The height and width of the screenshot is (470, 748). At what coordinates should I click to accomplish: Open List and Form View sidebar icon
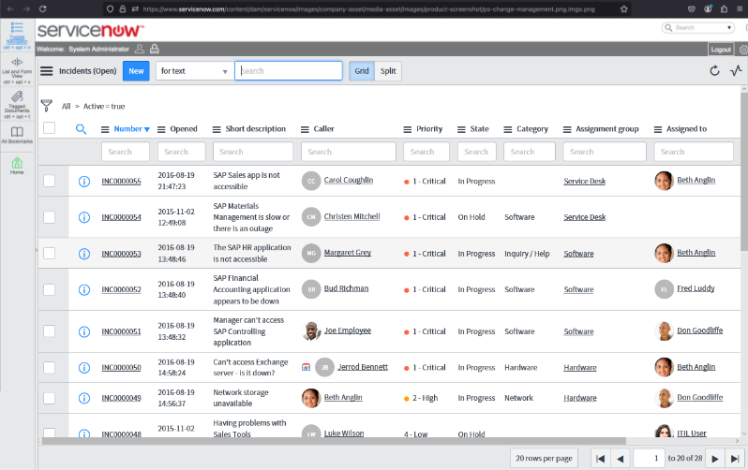17,70
